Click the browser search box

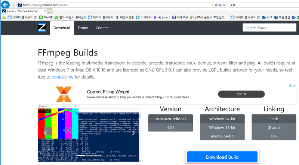(263, 5)
